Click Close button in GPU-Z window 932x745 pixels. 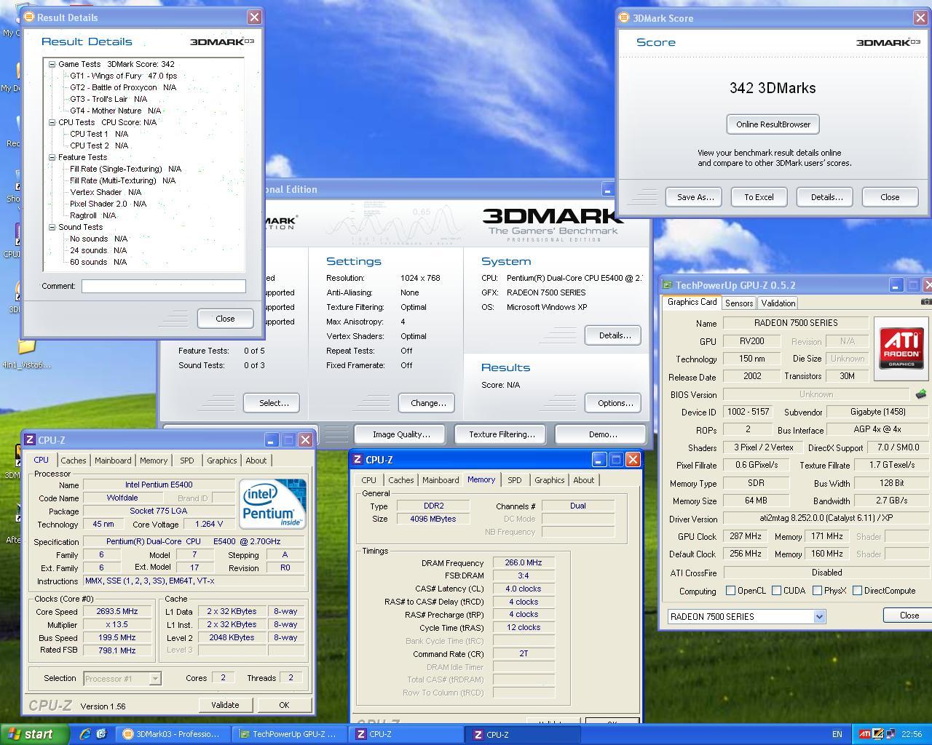click(x=908, y=615)
